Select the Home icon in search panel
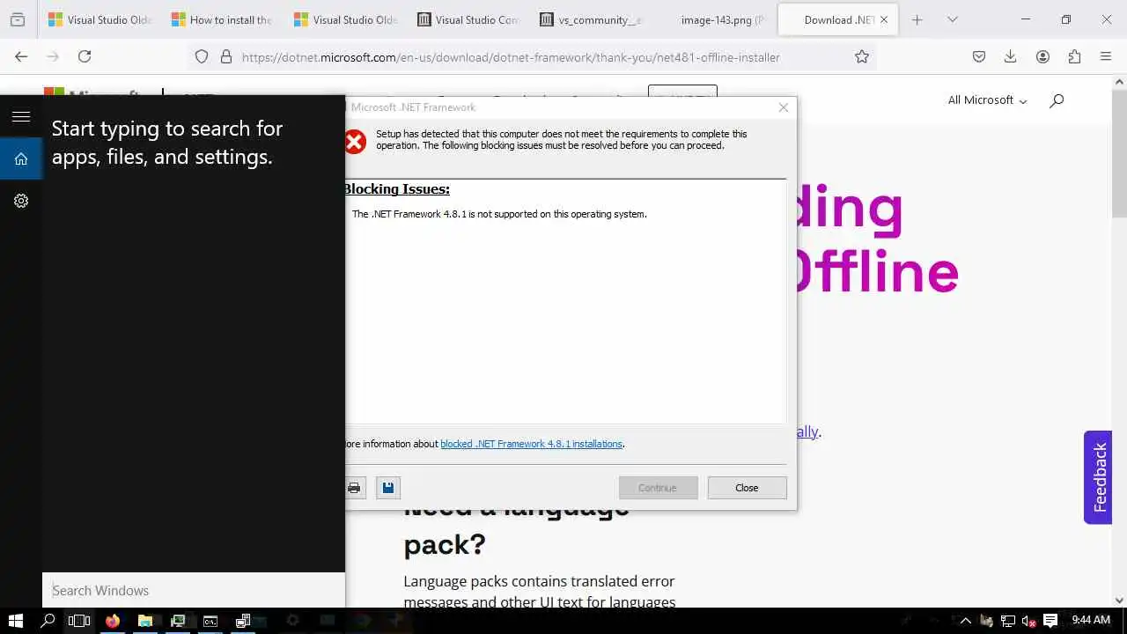This screenshot has height=634, width=1127. (21, 158)
